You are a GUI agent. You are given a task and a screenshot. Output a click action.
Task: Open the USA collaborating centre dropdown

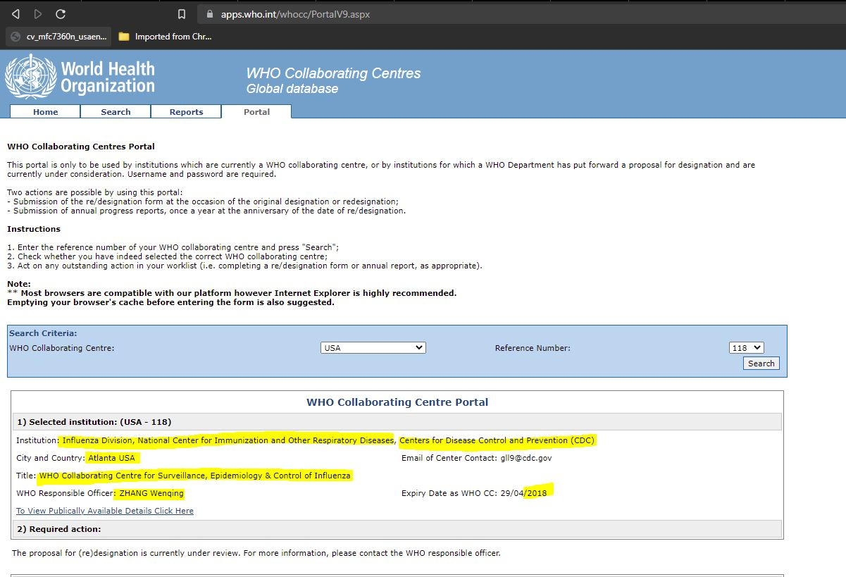(x=373, y=348)
